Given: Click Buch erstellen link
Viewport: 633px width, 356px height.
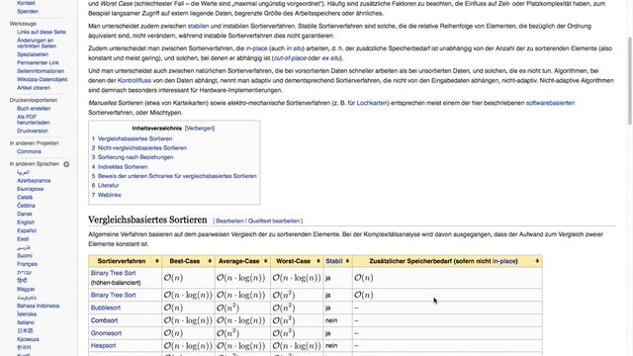Looking at the screenshot, I should [34, 109].
